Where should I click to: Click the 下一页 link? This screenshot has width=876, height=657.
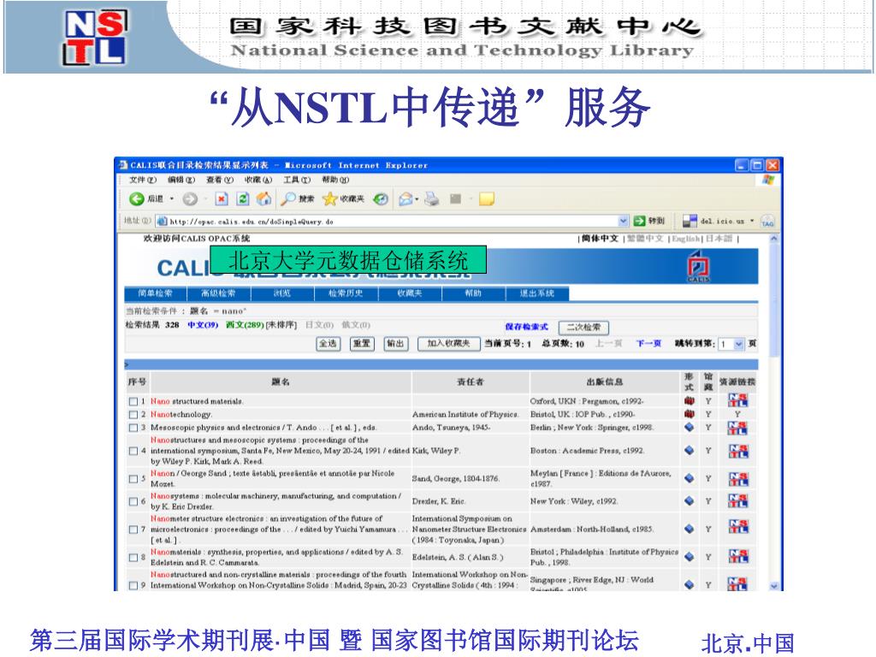tap(648, 344)
